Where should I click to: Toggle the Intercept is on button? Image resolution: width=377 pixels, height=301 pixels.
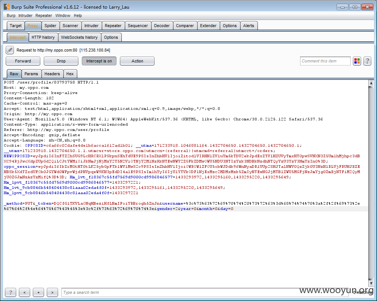[99, 61]
